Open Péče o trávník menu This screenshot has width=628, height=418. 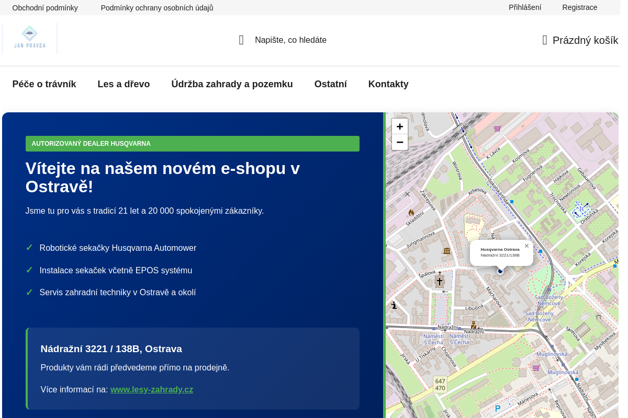point(44,84)
